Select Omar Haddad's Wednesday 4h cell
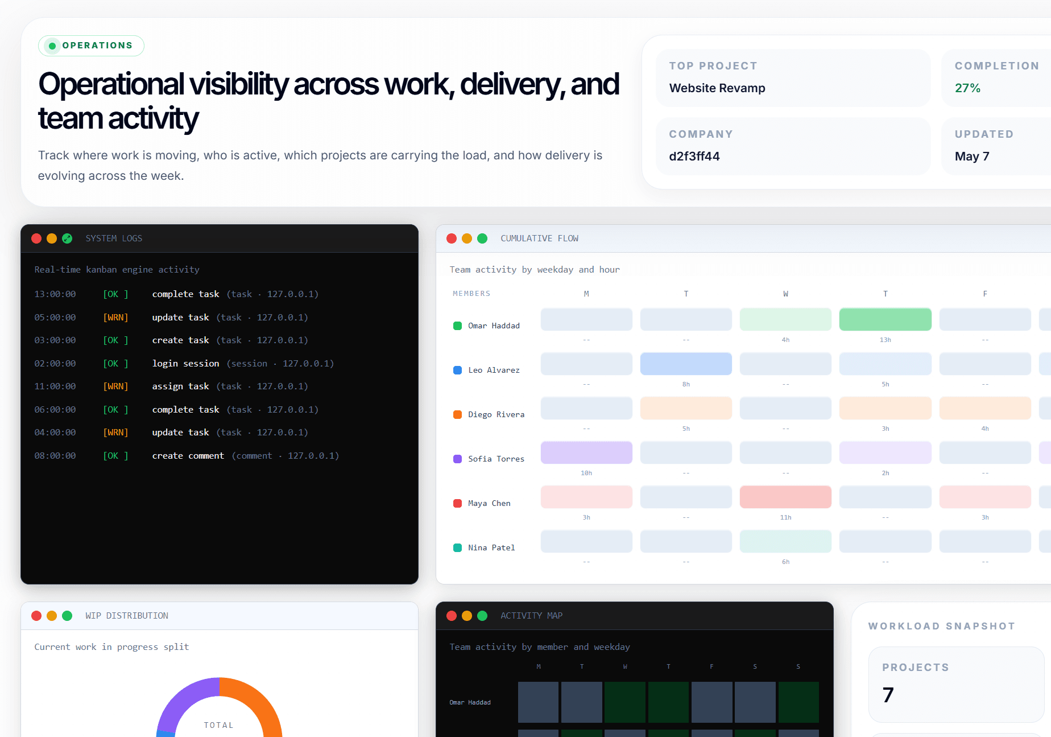 click(x=785, y=319)
